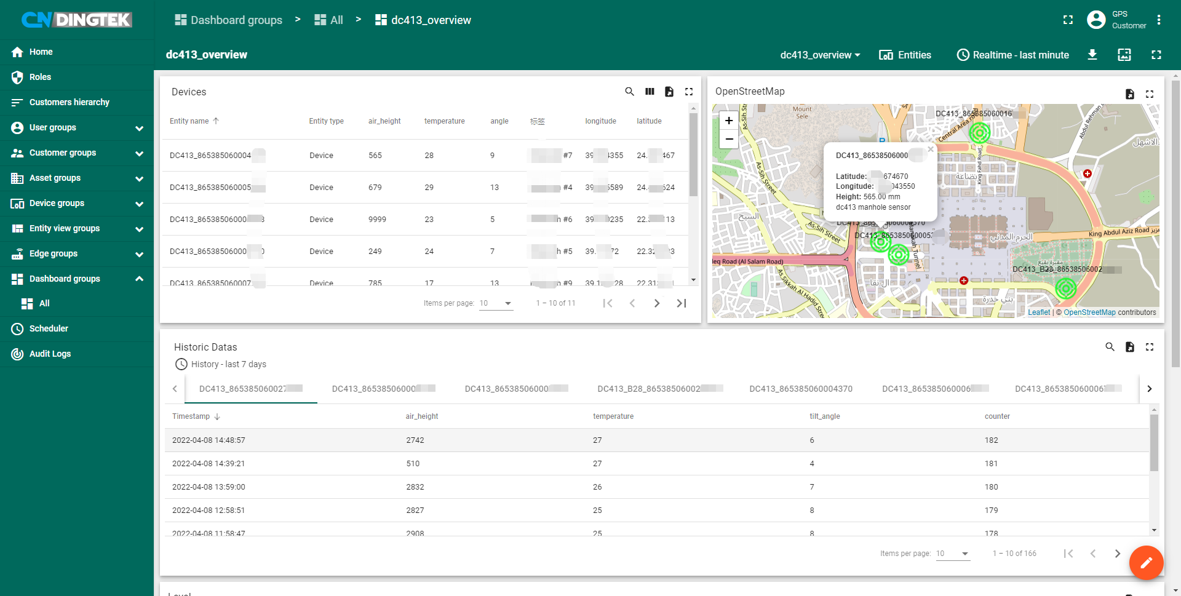The height and width of the screenshot is (596, 1181).
Task: Open the Roles shield icon
Action: [17, 77]
